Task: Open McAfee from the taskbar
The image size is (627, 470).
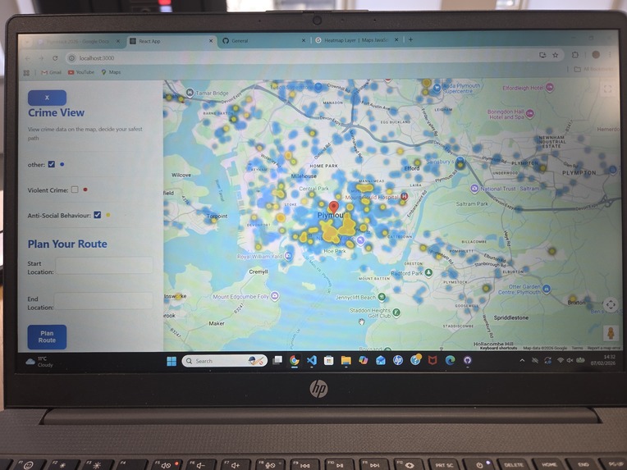Action: tap(432, 360)
